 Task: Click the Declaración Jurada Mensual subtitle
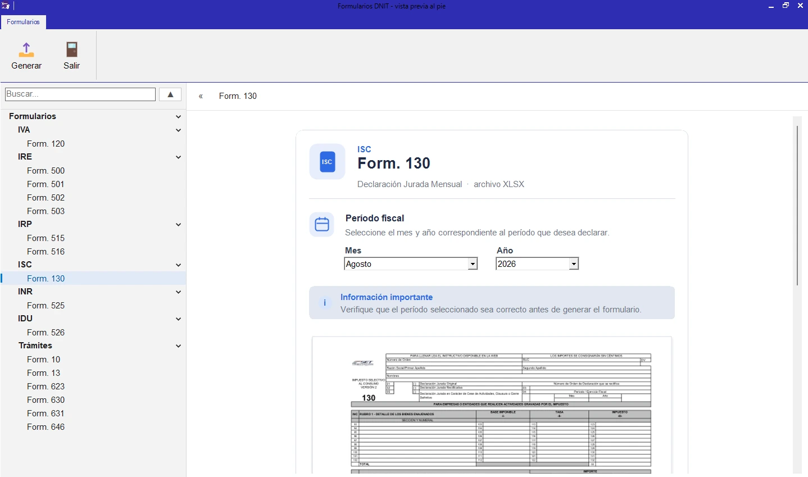point(410,184)
